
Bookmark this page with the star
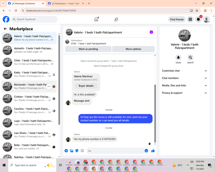coord(197,11)
